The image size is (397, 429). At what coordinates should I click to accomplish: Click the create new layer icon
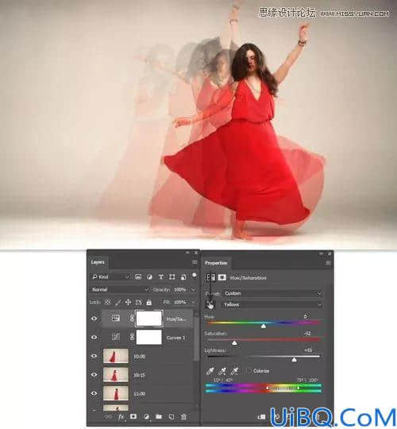(x=172, y=417)
